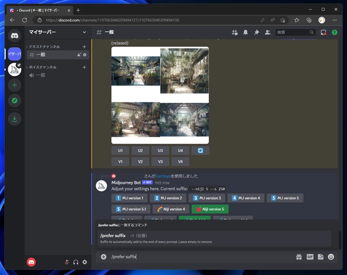The height and width of the screenshot is (275, 347).
Task: Select MJ version 1 setting
Action: tap(130, 198)
